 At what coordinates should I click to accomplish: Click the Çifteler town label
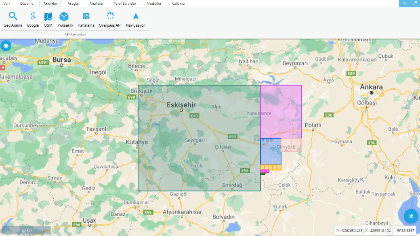[223, 147]
